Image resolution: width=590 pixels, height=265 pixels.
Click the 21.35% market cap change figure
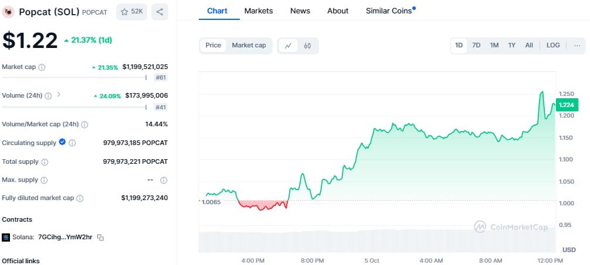pos(105,67)
